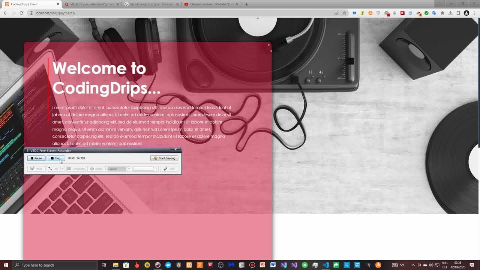This screenshot has height=270, width=480.
Task: Stop the VSDC screen recording
Action: 55,158
